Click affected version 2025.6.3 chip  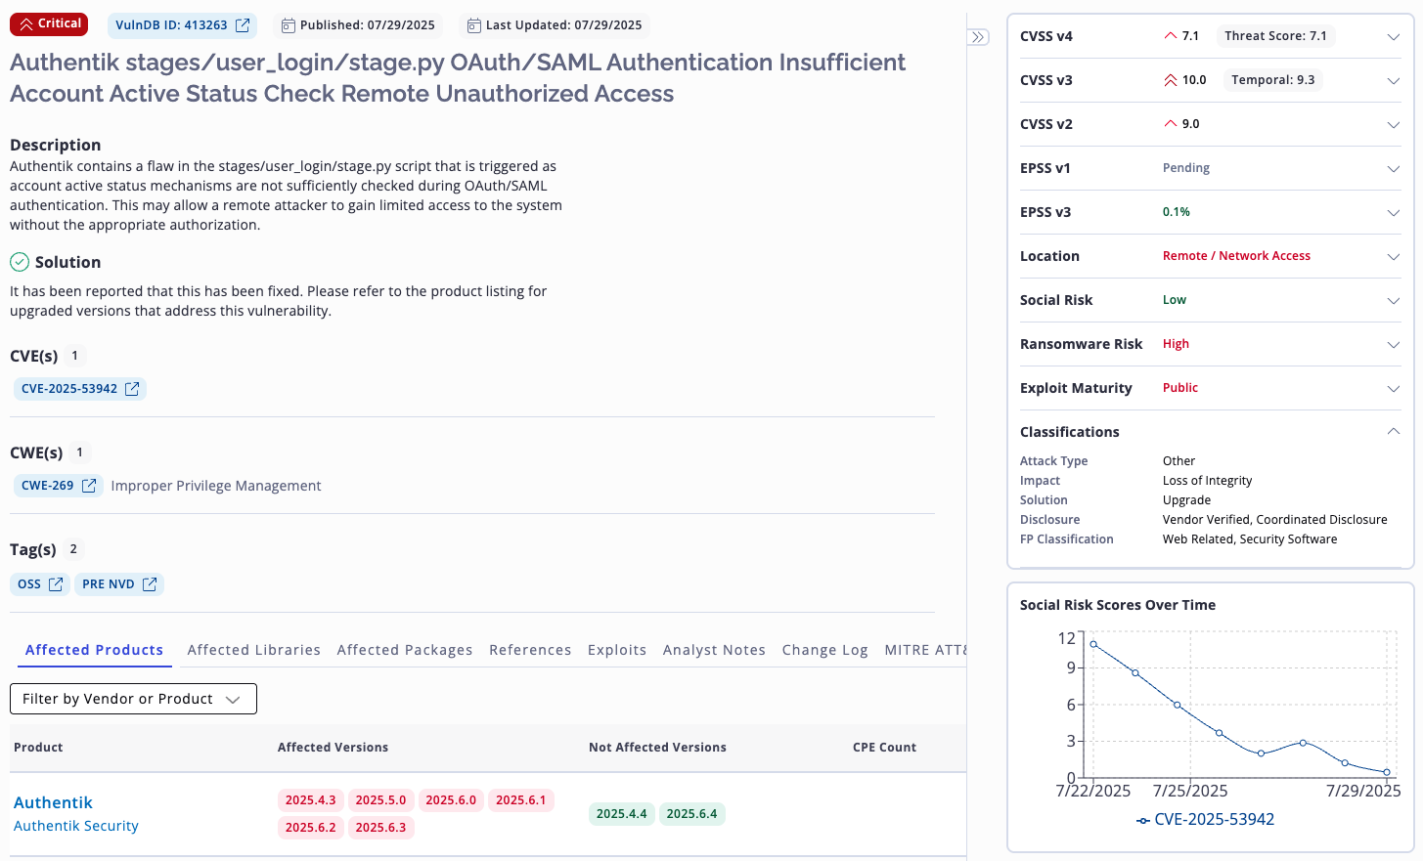380,828
